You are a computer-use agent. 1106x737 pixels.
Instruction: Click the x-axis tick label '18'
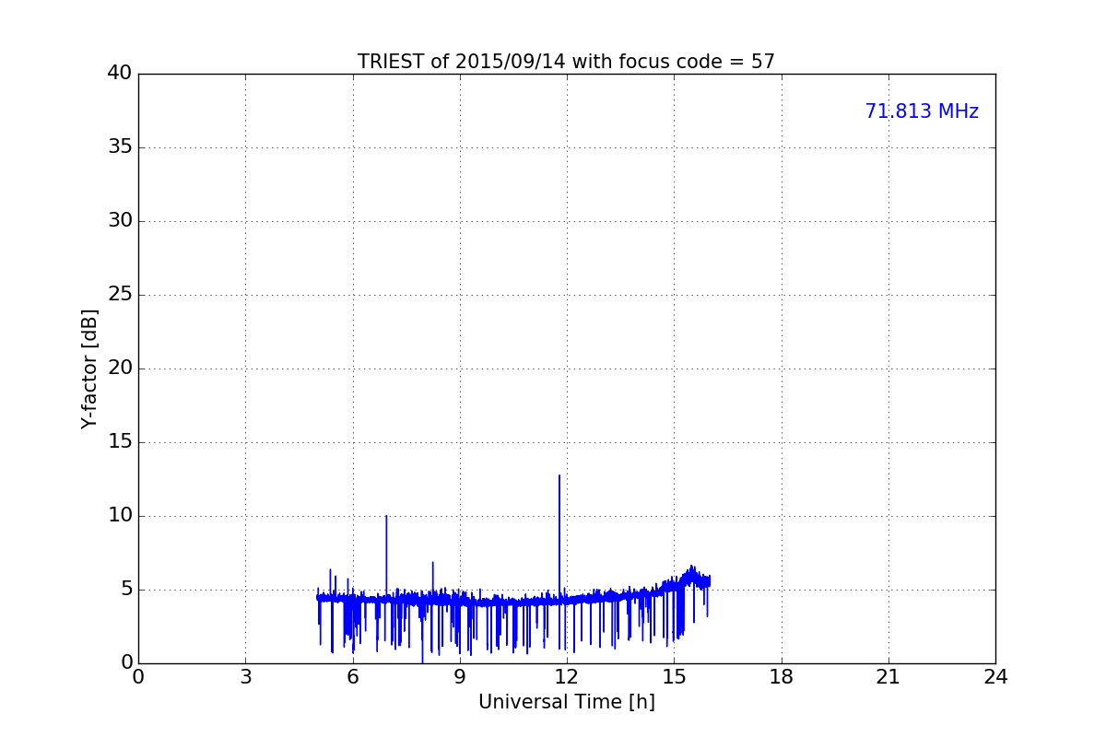(782, 677)
